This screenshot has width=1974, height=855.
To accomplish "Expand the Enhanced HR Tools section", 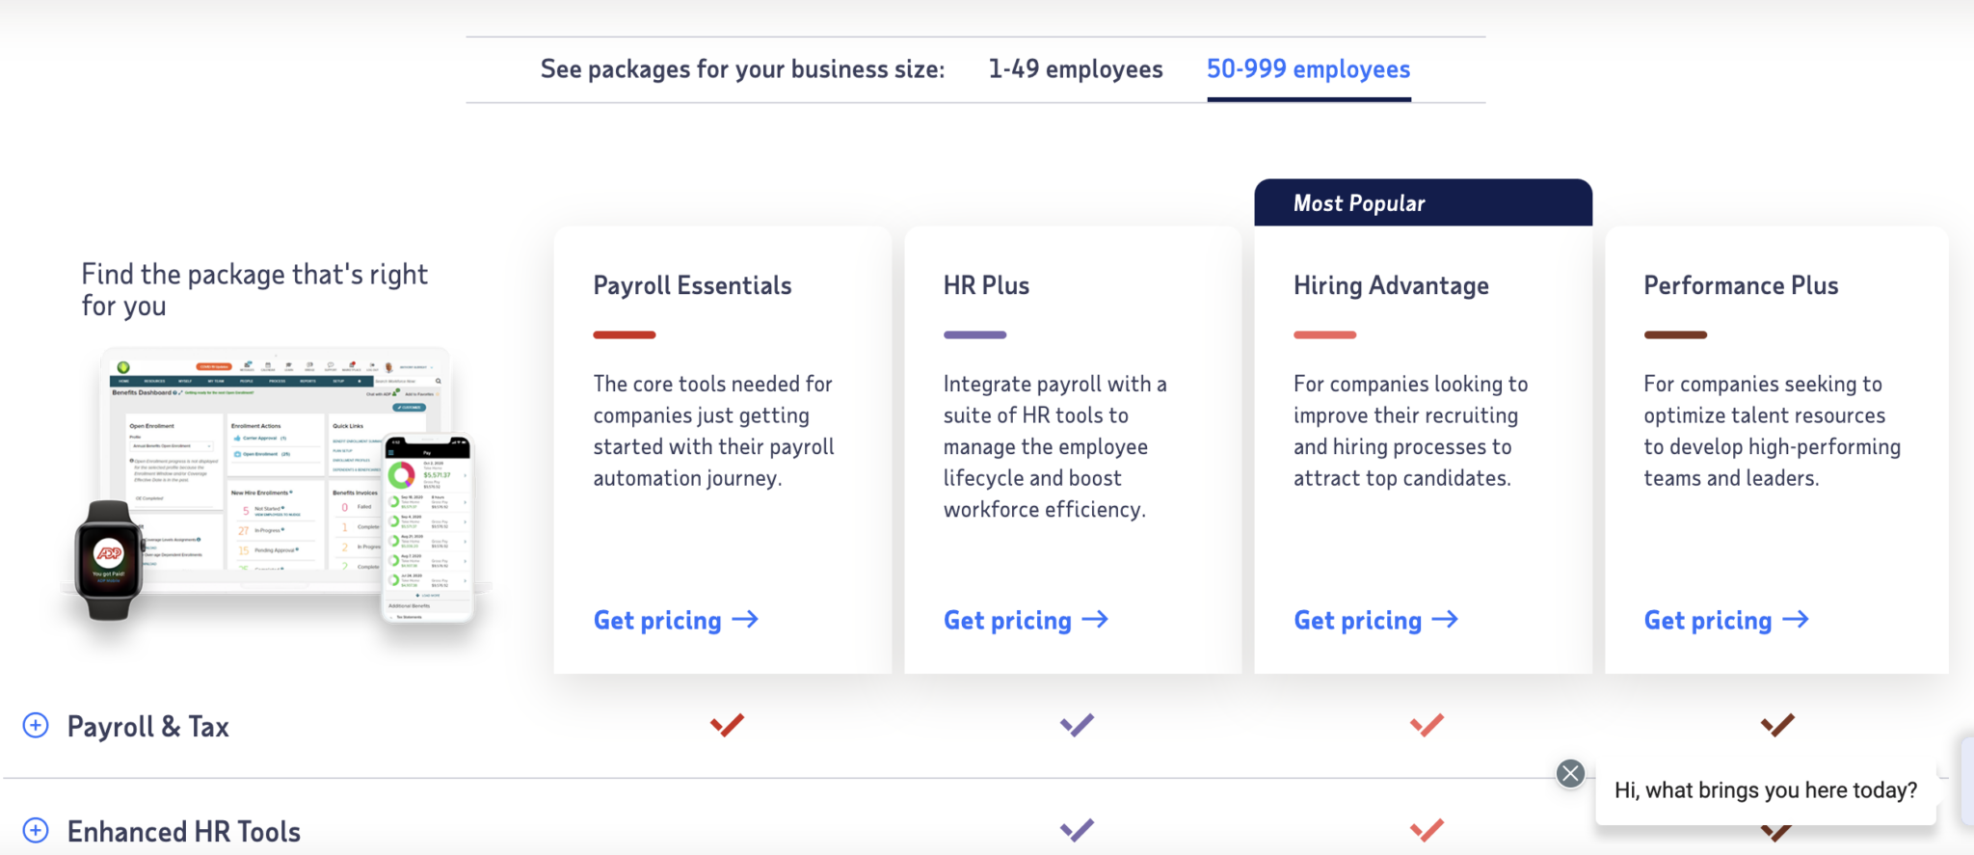I will (x=182, y=831).
